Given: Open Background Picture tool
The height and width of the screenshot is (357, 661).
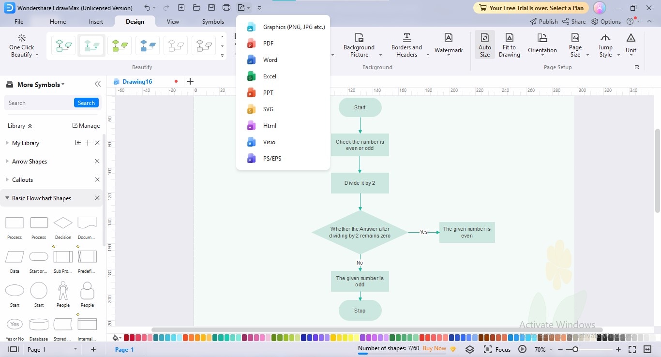Looking at the screenshot, I should (359, 46).
